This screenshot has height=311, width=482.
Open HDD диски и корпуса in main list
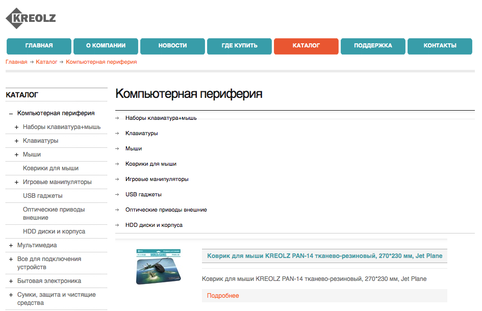coord(154,225)
